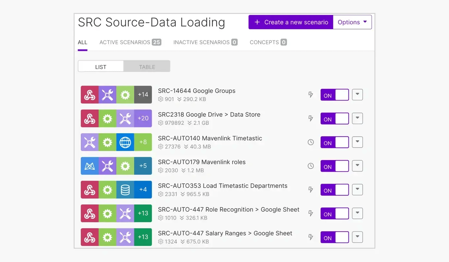The width and height of the screenshot is (449, 262).
Task: Open the actions dropdown for SRC-AUTO140 Mavenlink Timetastic
Action: pos(357,142)
